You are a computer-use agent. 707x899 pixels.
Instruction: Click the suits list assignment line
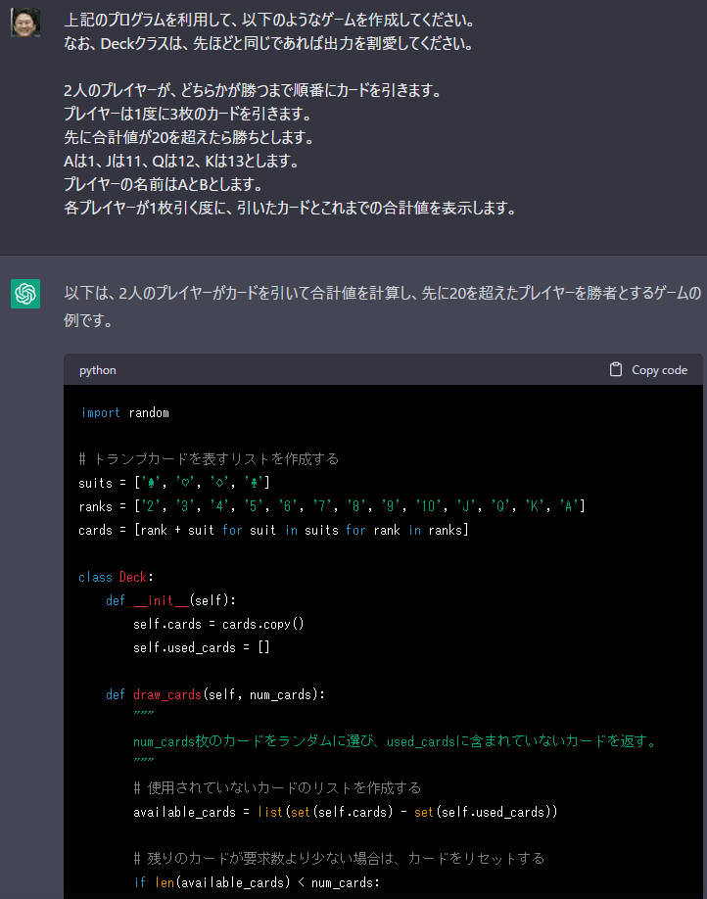pyautogui.click(x=174, y=483)
